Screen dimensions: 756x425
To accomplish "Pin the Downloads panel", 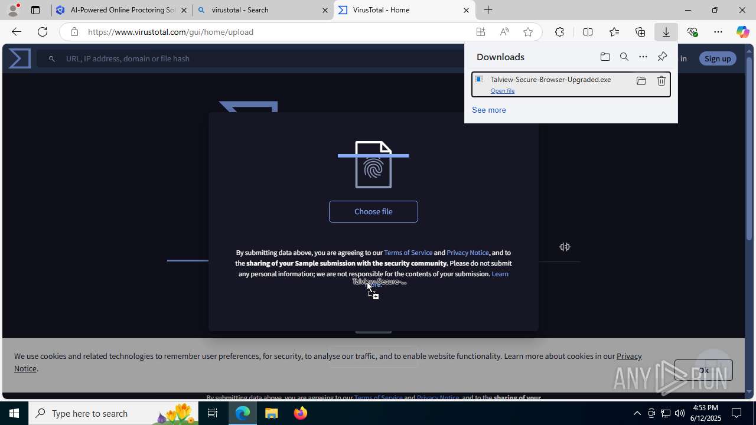I will coord(662,57).
